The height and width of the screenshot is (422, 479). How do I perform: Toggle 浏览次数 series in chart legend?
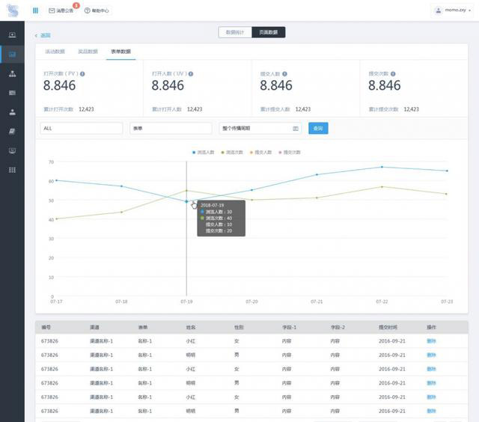click(231, 152)
